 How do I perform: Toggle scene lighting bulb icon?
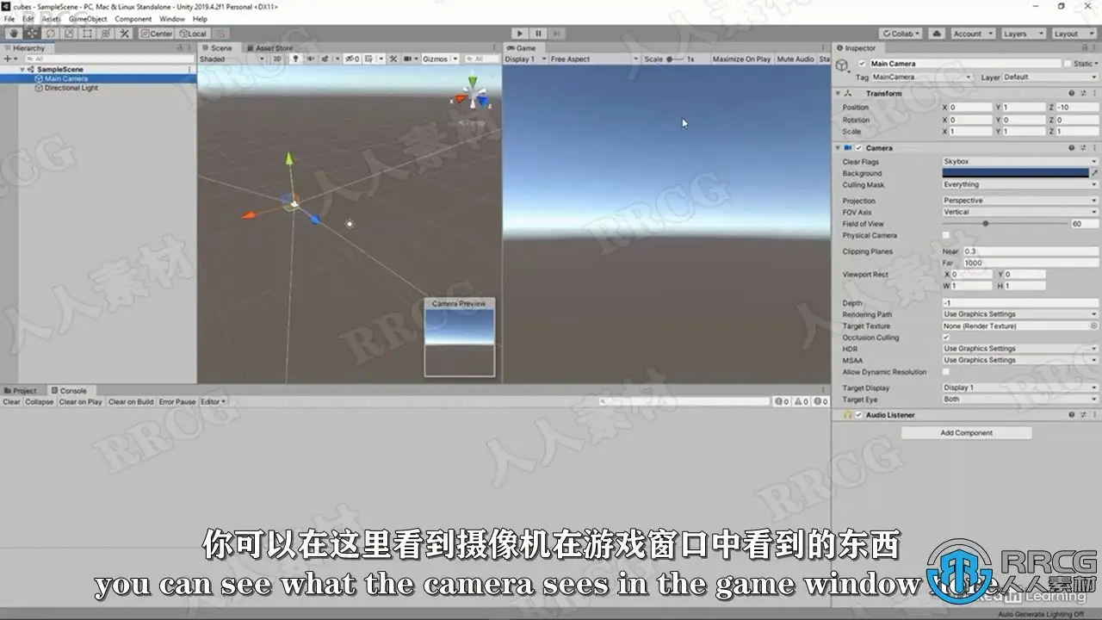(x=295, y=59)
